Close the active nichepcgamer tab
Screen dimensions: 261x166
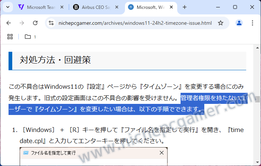click(x=171, y=7)
